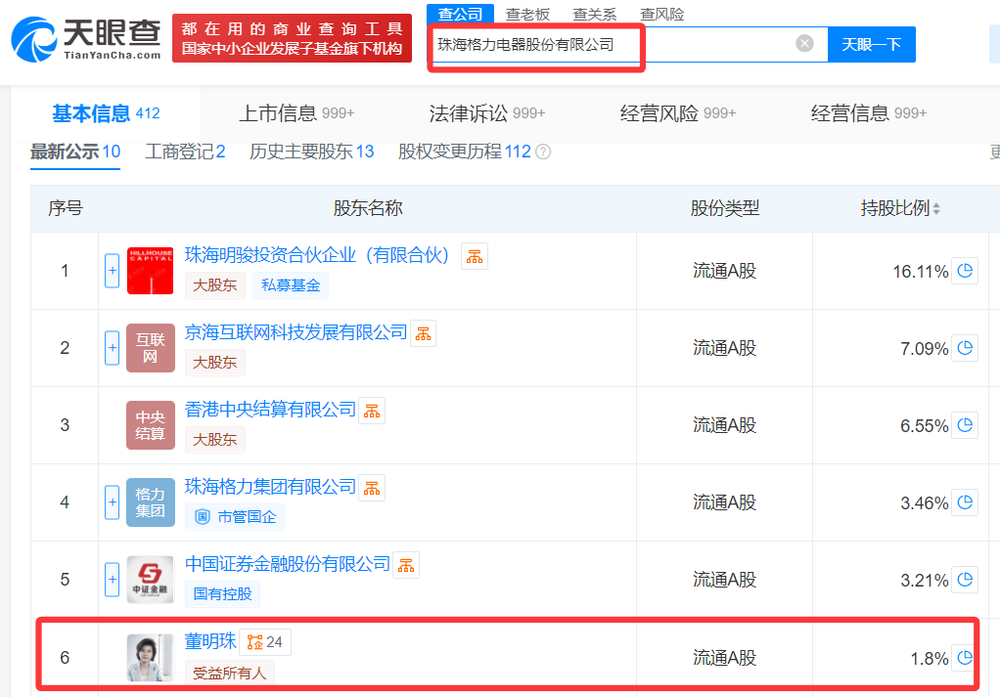View shareholding pie chart for 7.09% row
The height and width of the screenshot is (697, 1000).
[x=965, y=348]
